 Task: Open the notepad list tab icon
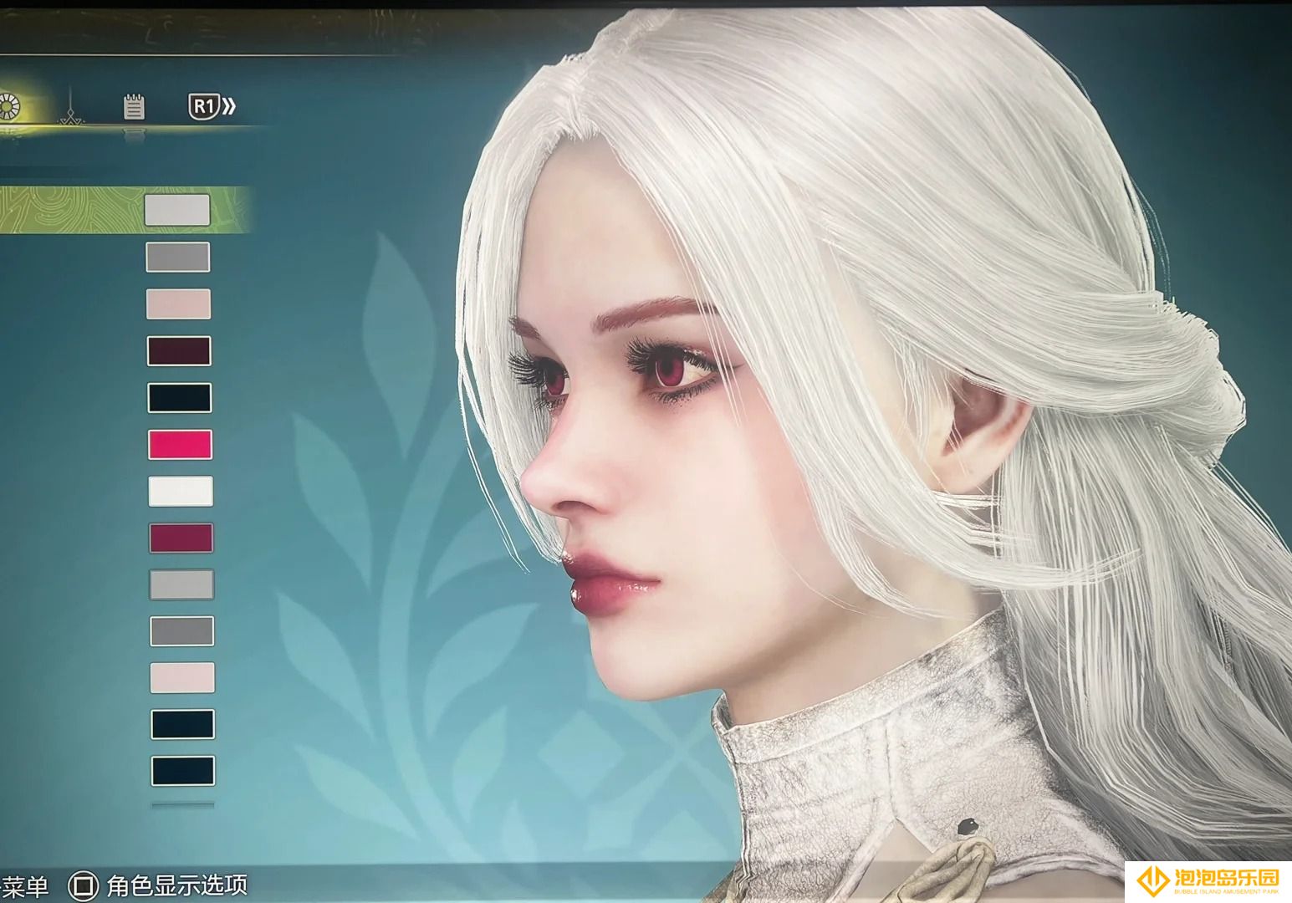(x=134, y=106)
